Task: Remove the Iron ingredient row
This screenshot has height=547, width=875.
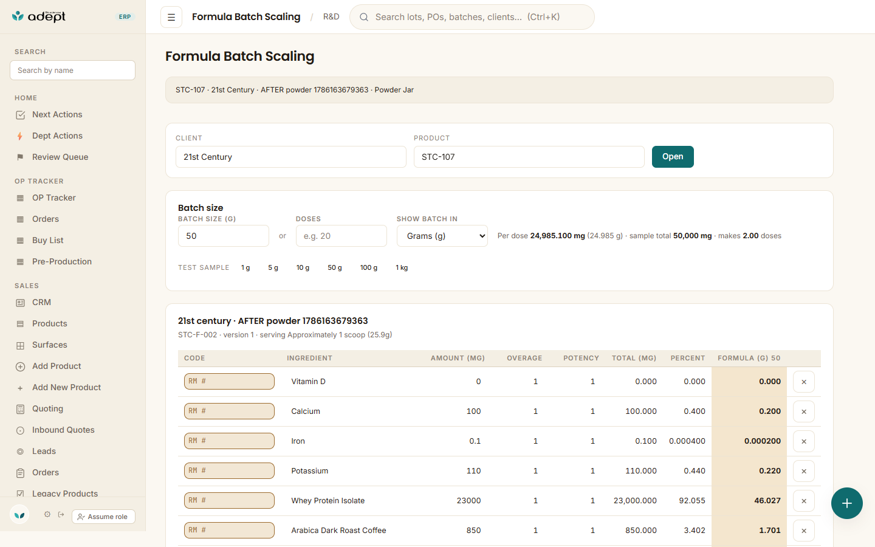Action: click(804, 441)
